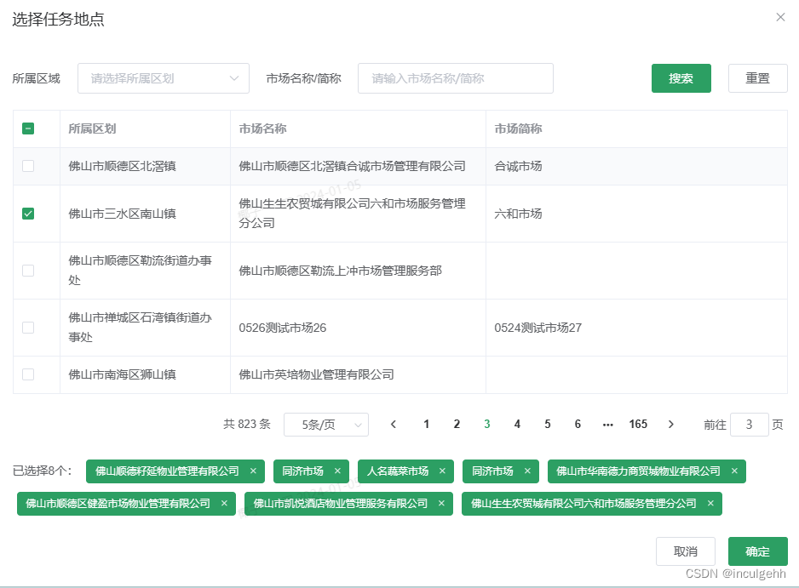Click the 取消 cancel button
Viewport: 799px width, 588px height.
pyautogui.click(x=685, y=551)
